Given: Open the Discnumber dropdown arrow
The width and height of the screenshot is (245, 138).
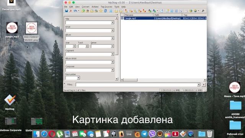Looking at the screenshot, I should click(78, 78).
